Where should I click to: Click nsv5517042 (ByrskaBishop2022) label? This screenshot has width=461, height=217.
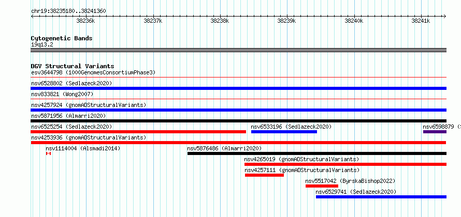click(x=350, y=181)
